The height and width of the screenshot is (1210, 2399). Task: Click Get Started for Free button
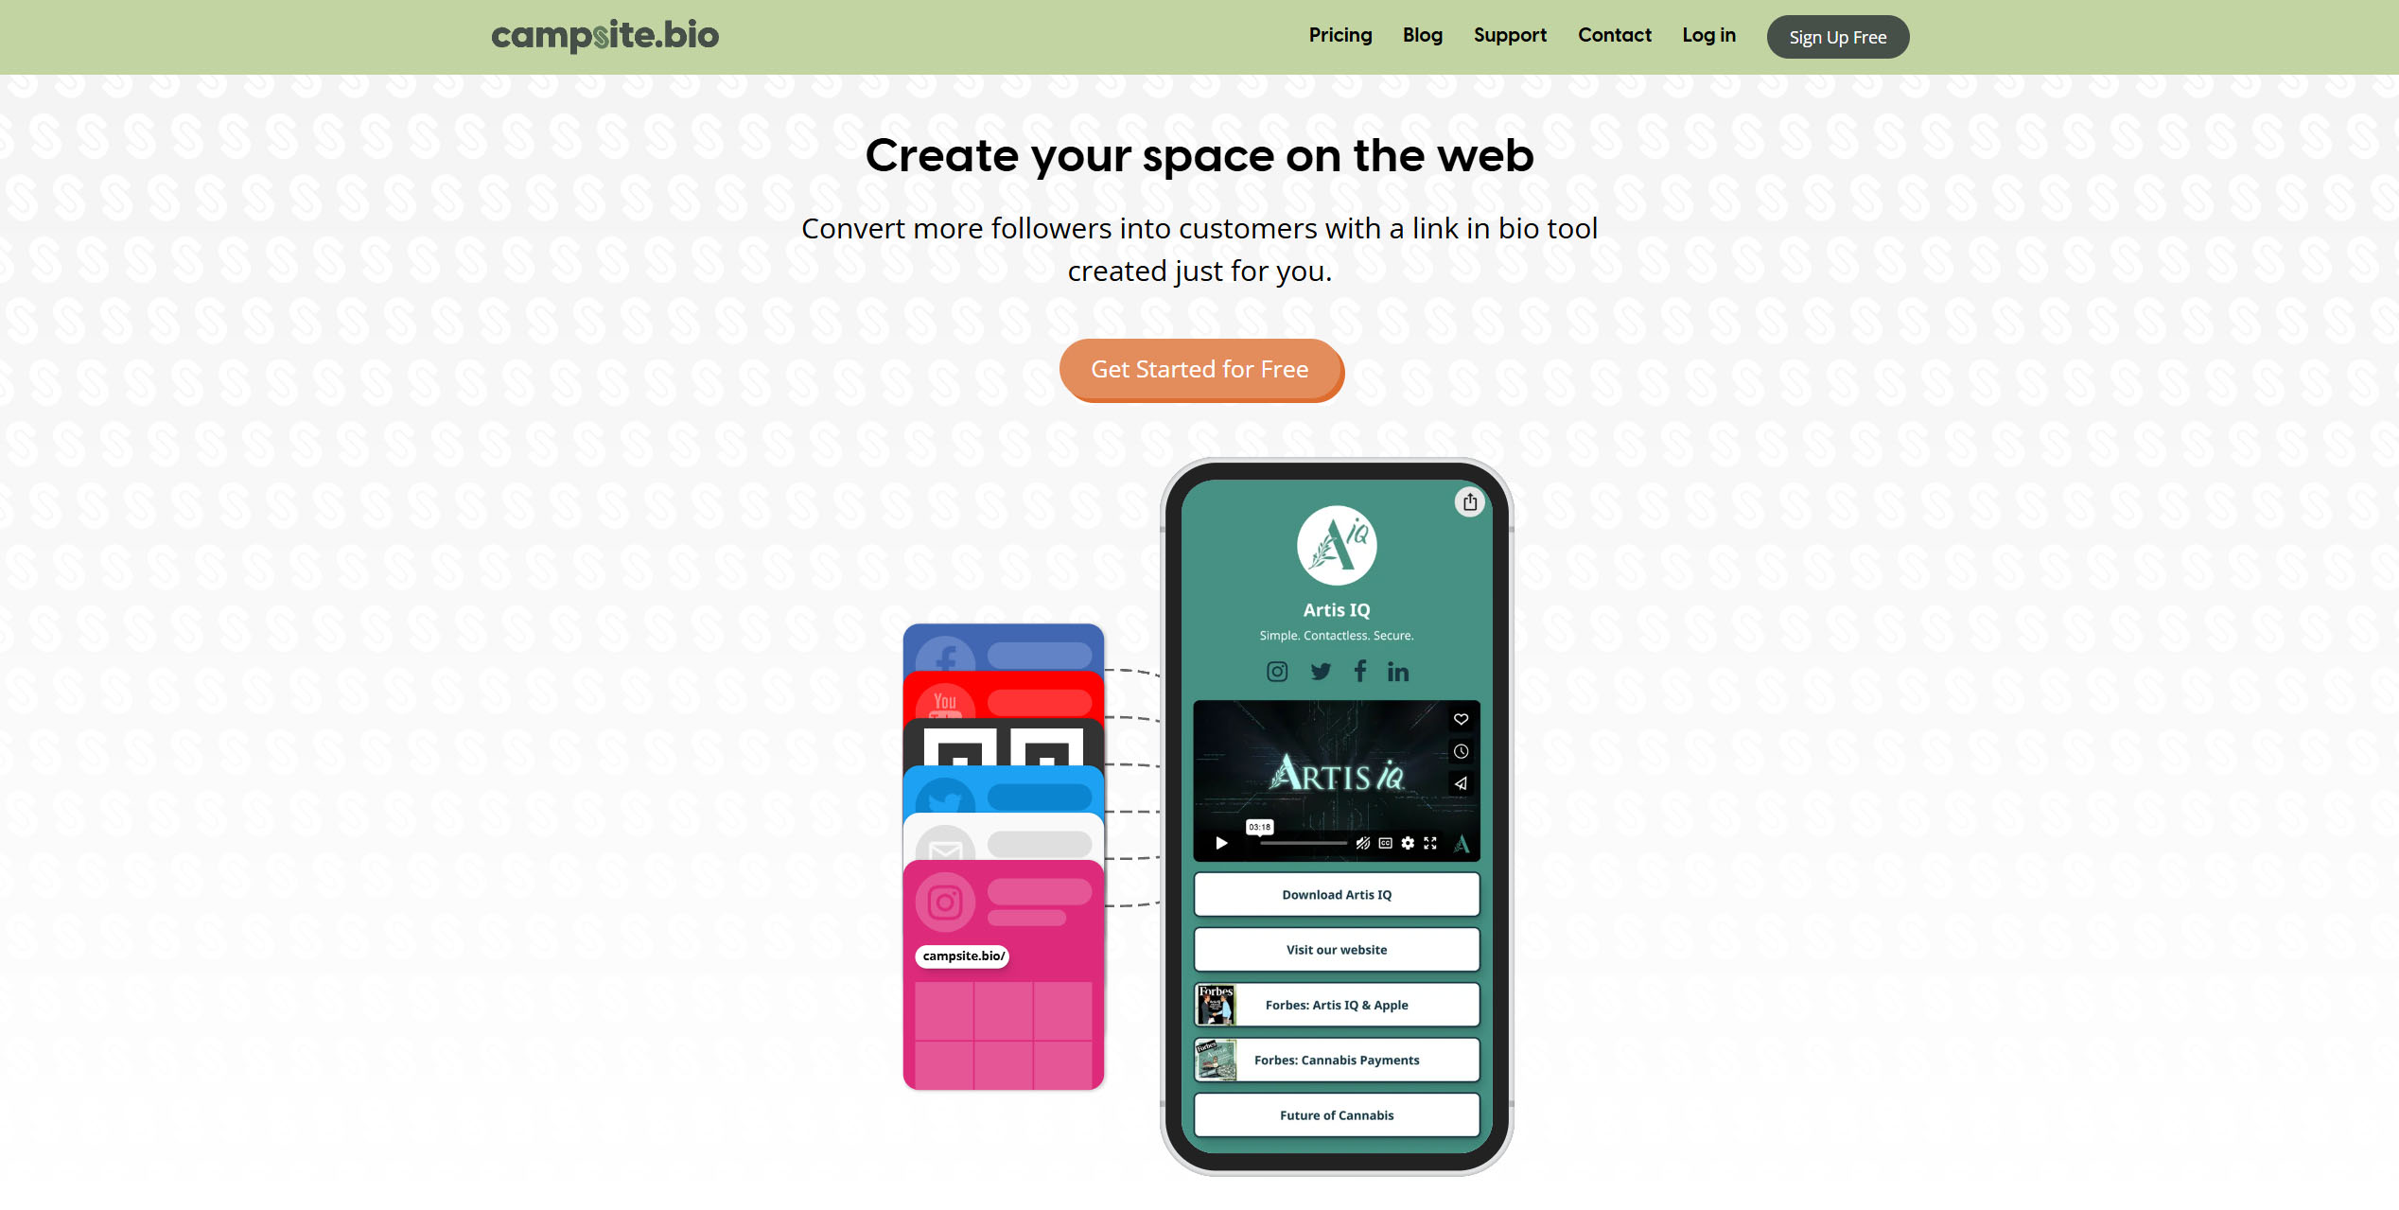(1200, 370)
